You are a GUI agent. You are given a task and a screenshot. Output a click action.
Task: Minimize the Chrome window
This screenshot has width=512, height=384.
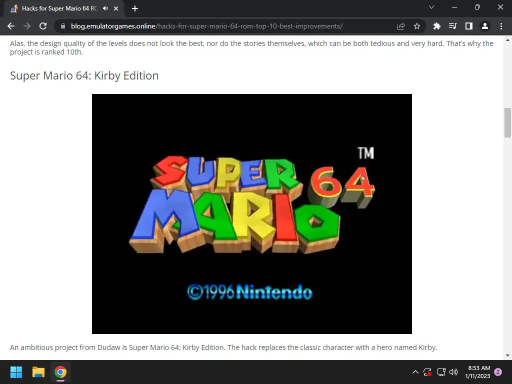point(454,7)
